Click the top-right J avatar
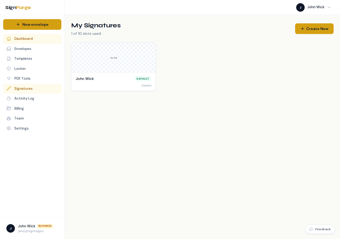The width and height of the screenshot is (340, 239). coord(300,7)
